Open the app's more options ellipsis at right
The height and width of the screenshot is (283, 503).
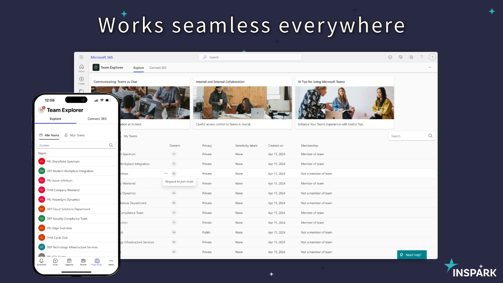coord(430,67)
